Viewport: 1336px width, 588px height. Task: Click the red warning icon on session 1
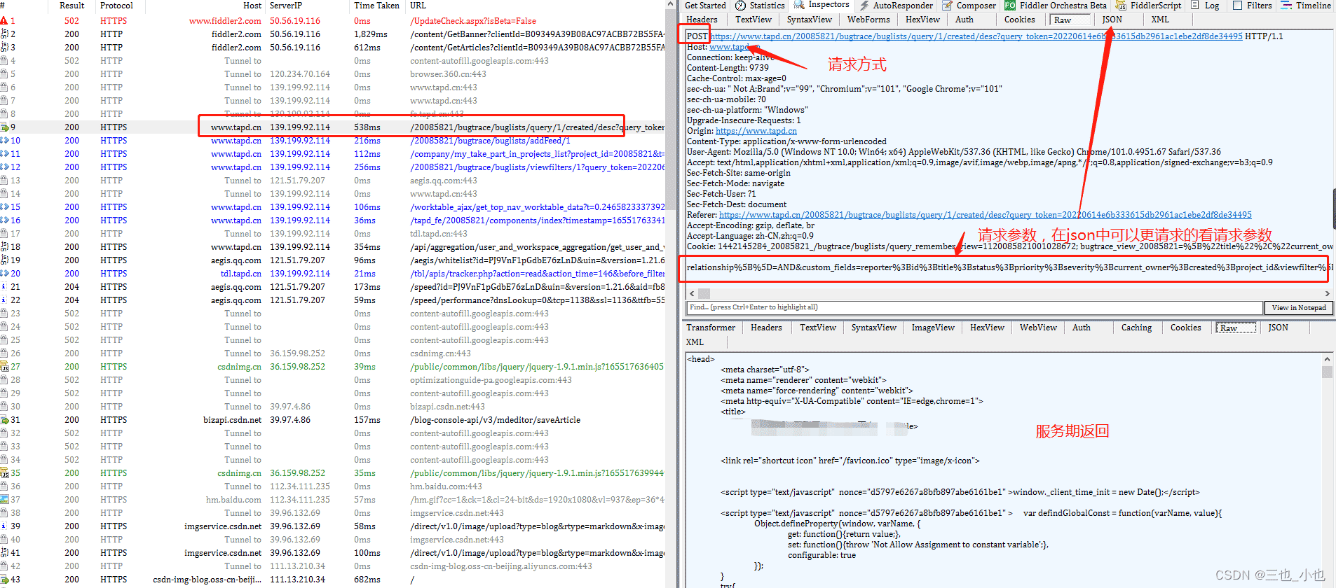4,21
